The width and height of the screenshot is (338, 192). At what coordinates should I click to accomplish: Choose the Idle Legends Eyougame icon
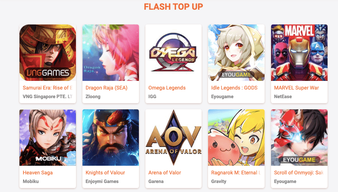236,52
